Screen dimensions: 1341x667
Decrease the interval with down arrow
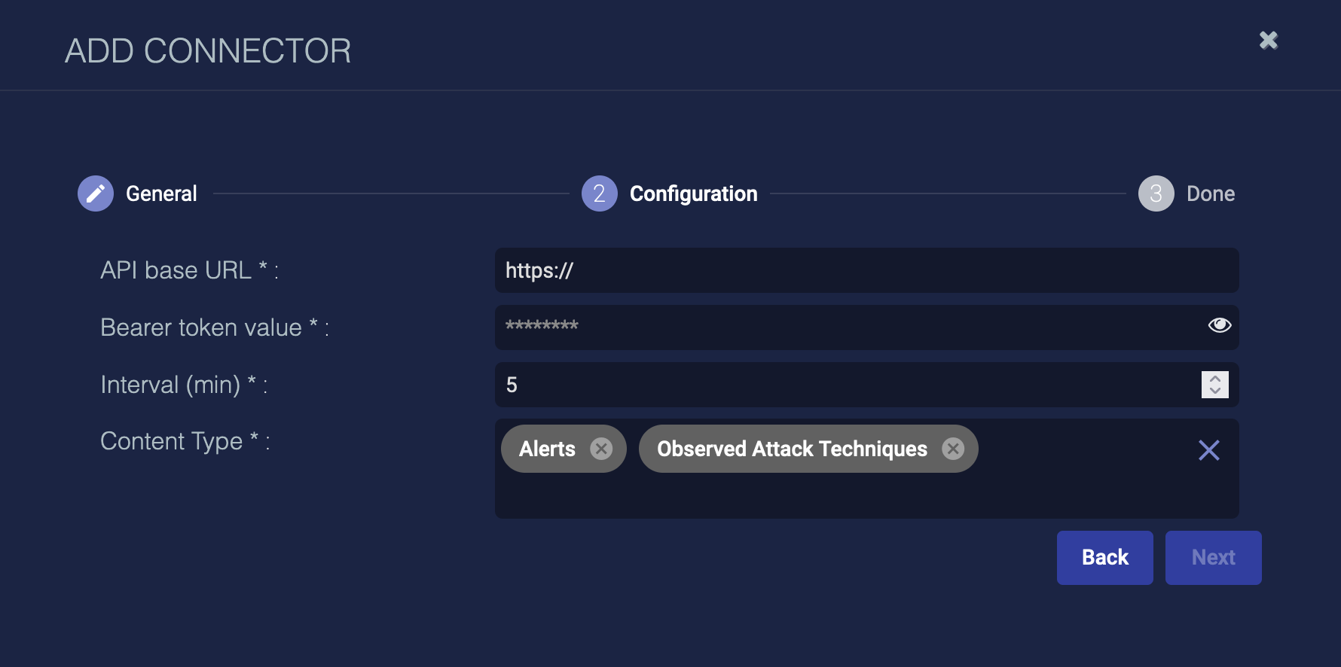[x=1214, y=391]
